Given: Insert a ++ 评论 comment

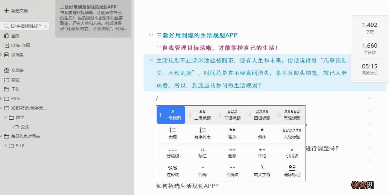Looking at the screenshot, I should tap(262, 153).
